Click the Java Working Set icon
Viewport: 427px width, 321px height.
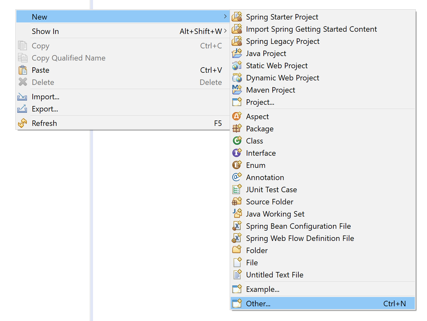[x=237, y=214]
